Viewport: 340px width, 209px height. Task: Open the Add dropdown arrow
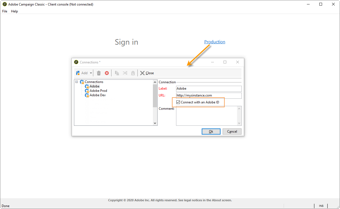(x=91, y=73)
